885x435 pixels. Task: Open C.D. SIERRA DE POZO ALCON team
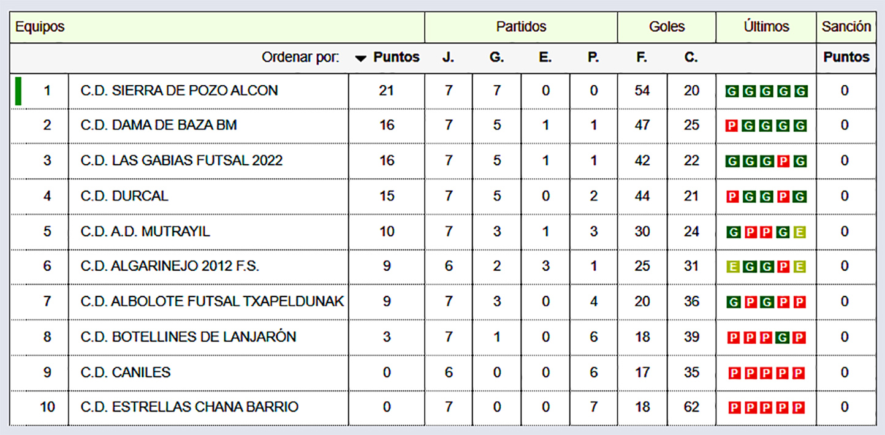179,91
